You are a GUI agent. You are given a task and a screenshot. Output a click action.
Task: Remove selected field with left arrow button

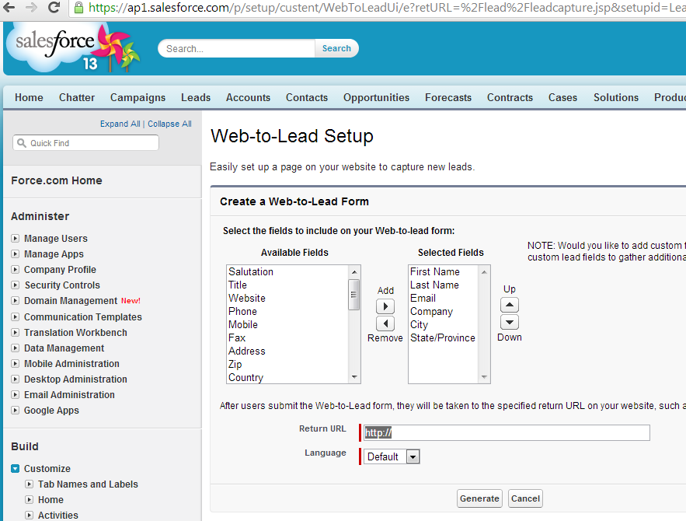[x=385, y=323]
